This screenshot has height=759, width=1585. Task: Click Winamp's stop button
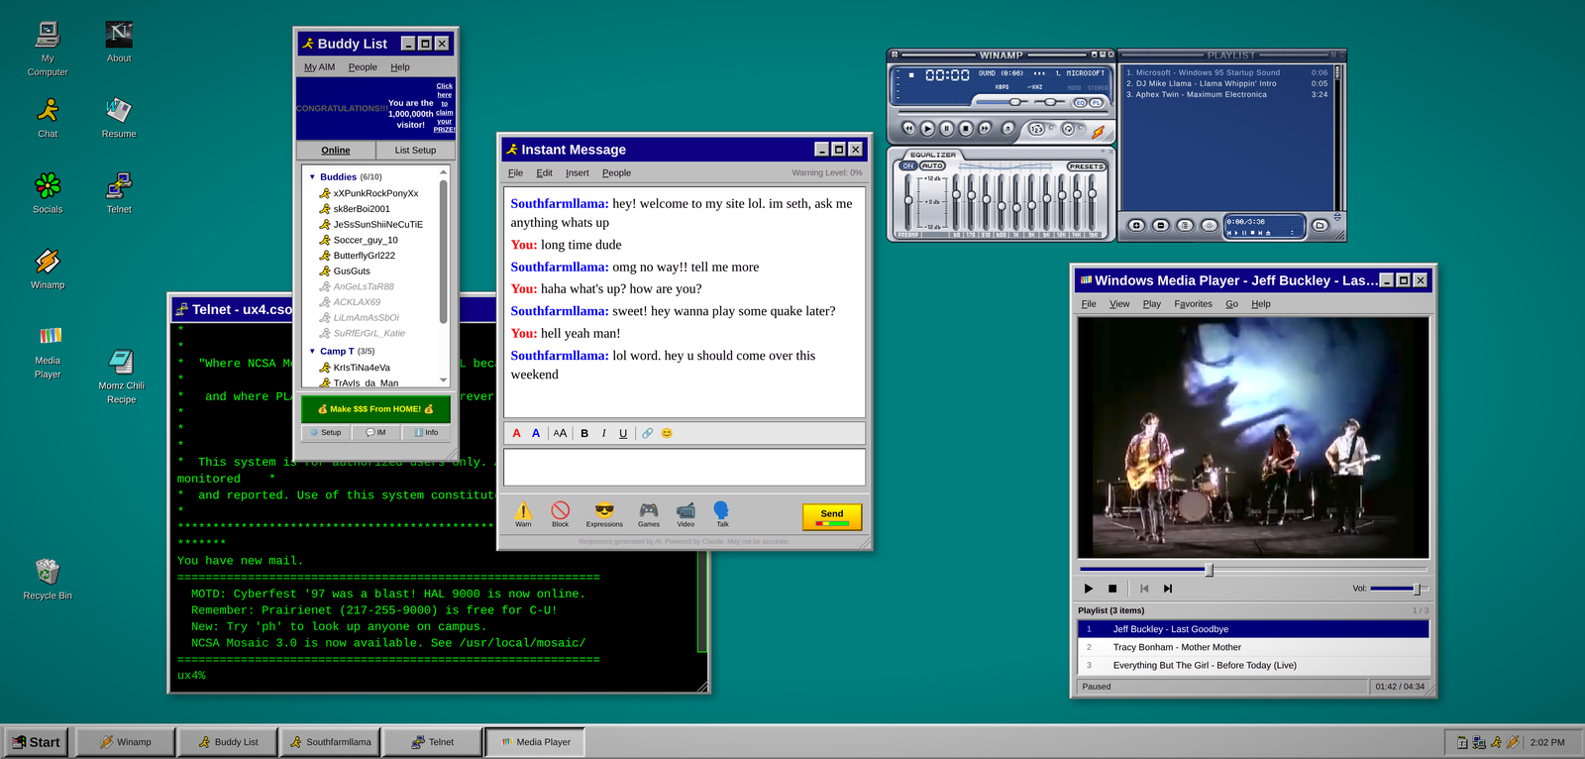[x=966, y=129]
